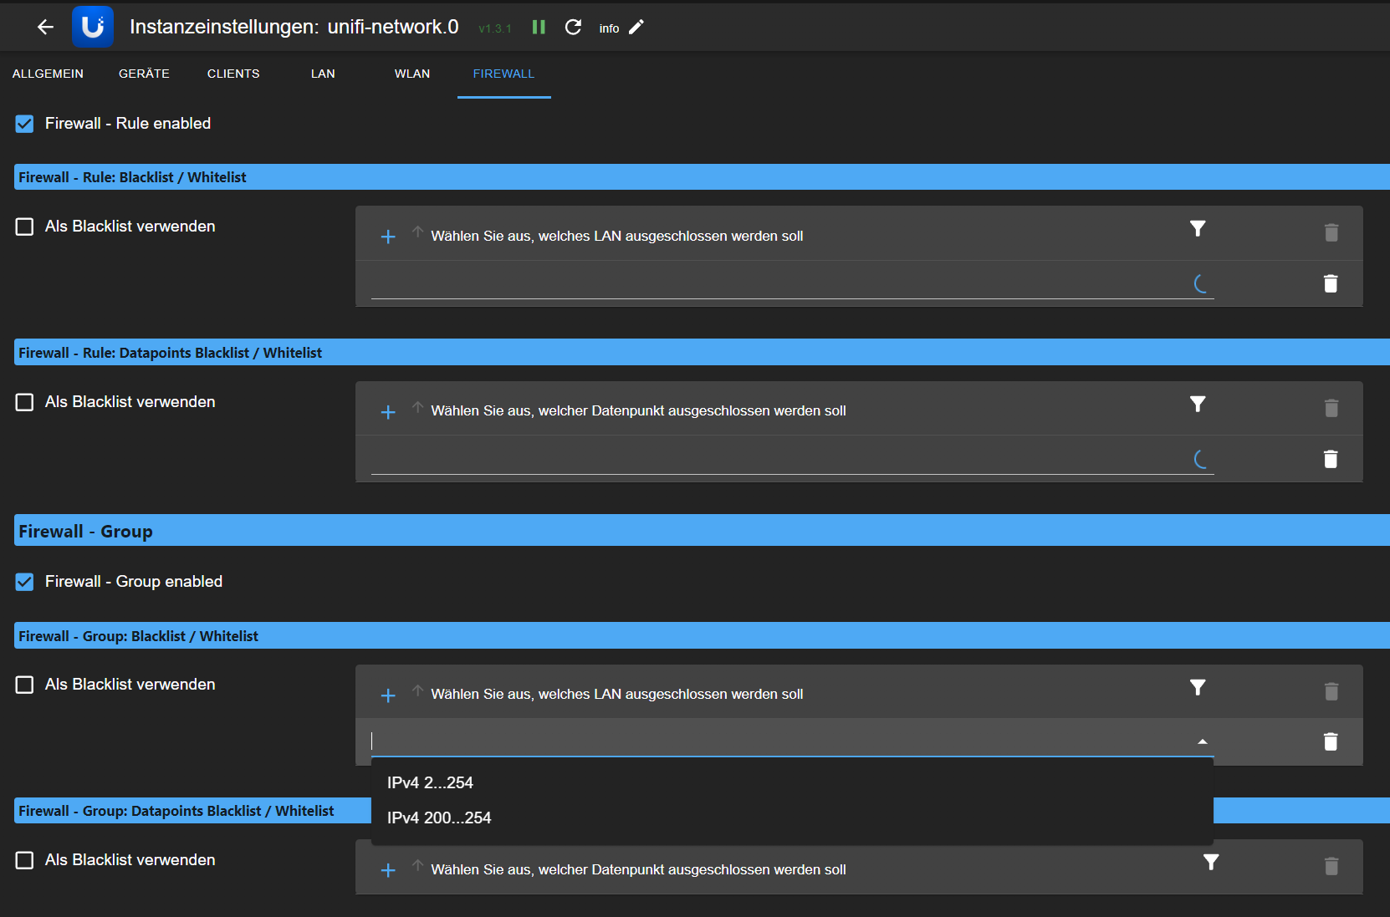Click the Rule LAN selection input field

point(778,284)
